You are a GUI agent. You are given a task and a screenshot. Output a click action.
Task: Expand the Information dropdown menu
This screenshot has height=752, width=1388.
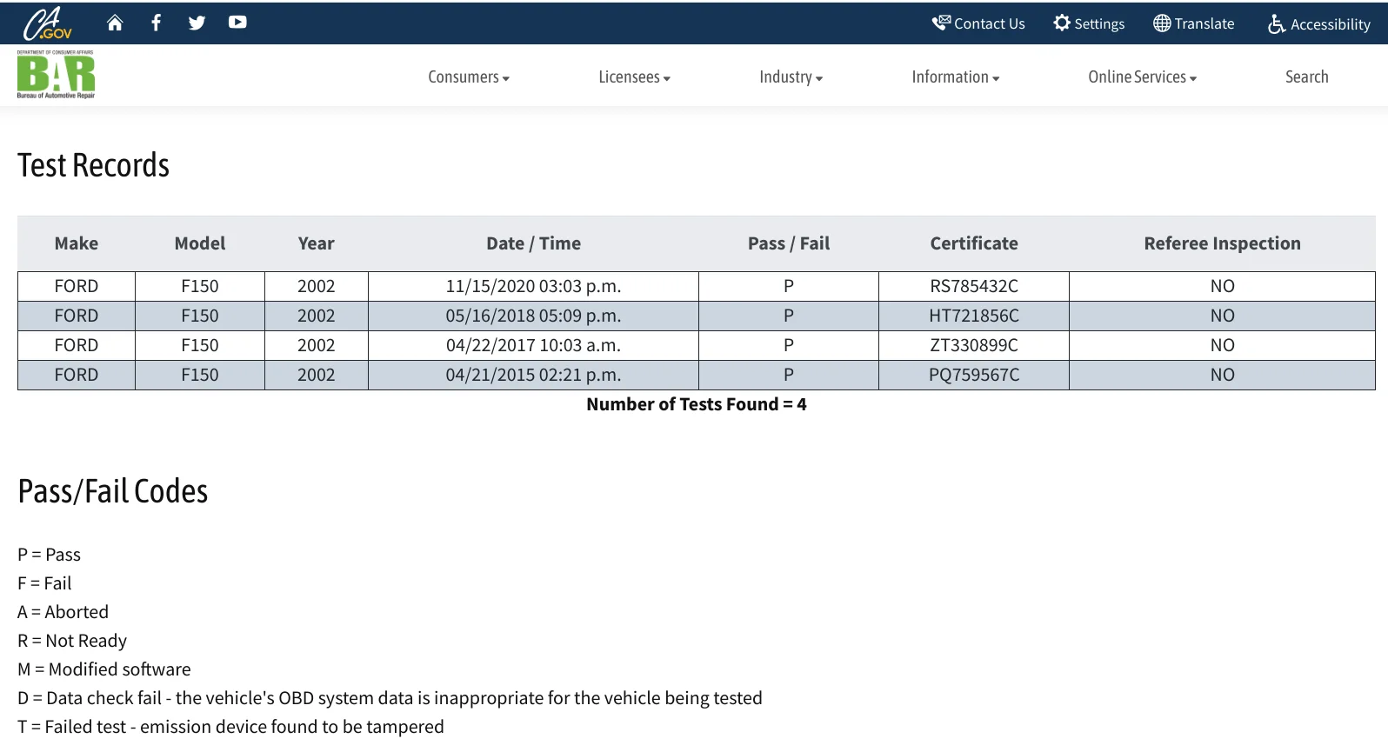point(956,77)
